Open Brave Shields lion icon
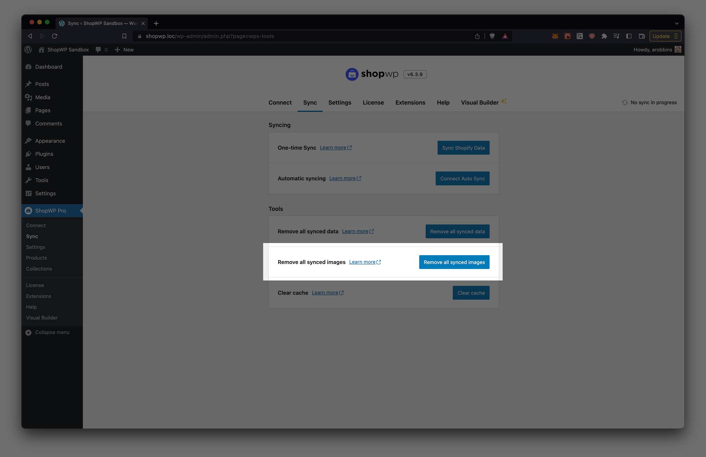 [492, 36]
